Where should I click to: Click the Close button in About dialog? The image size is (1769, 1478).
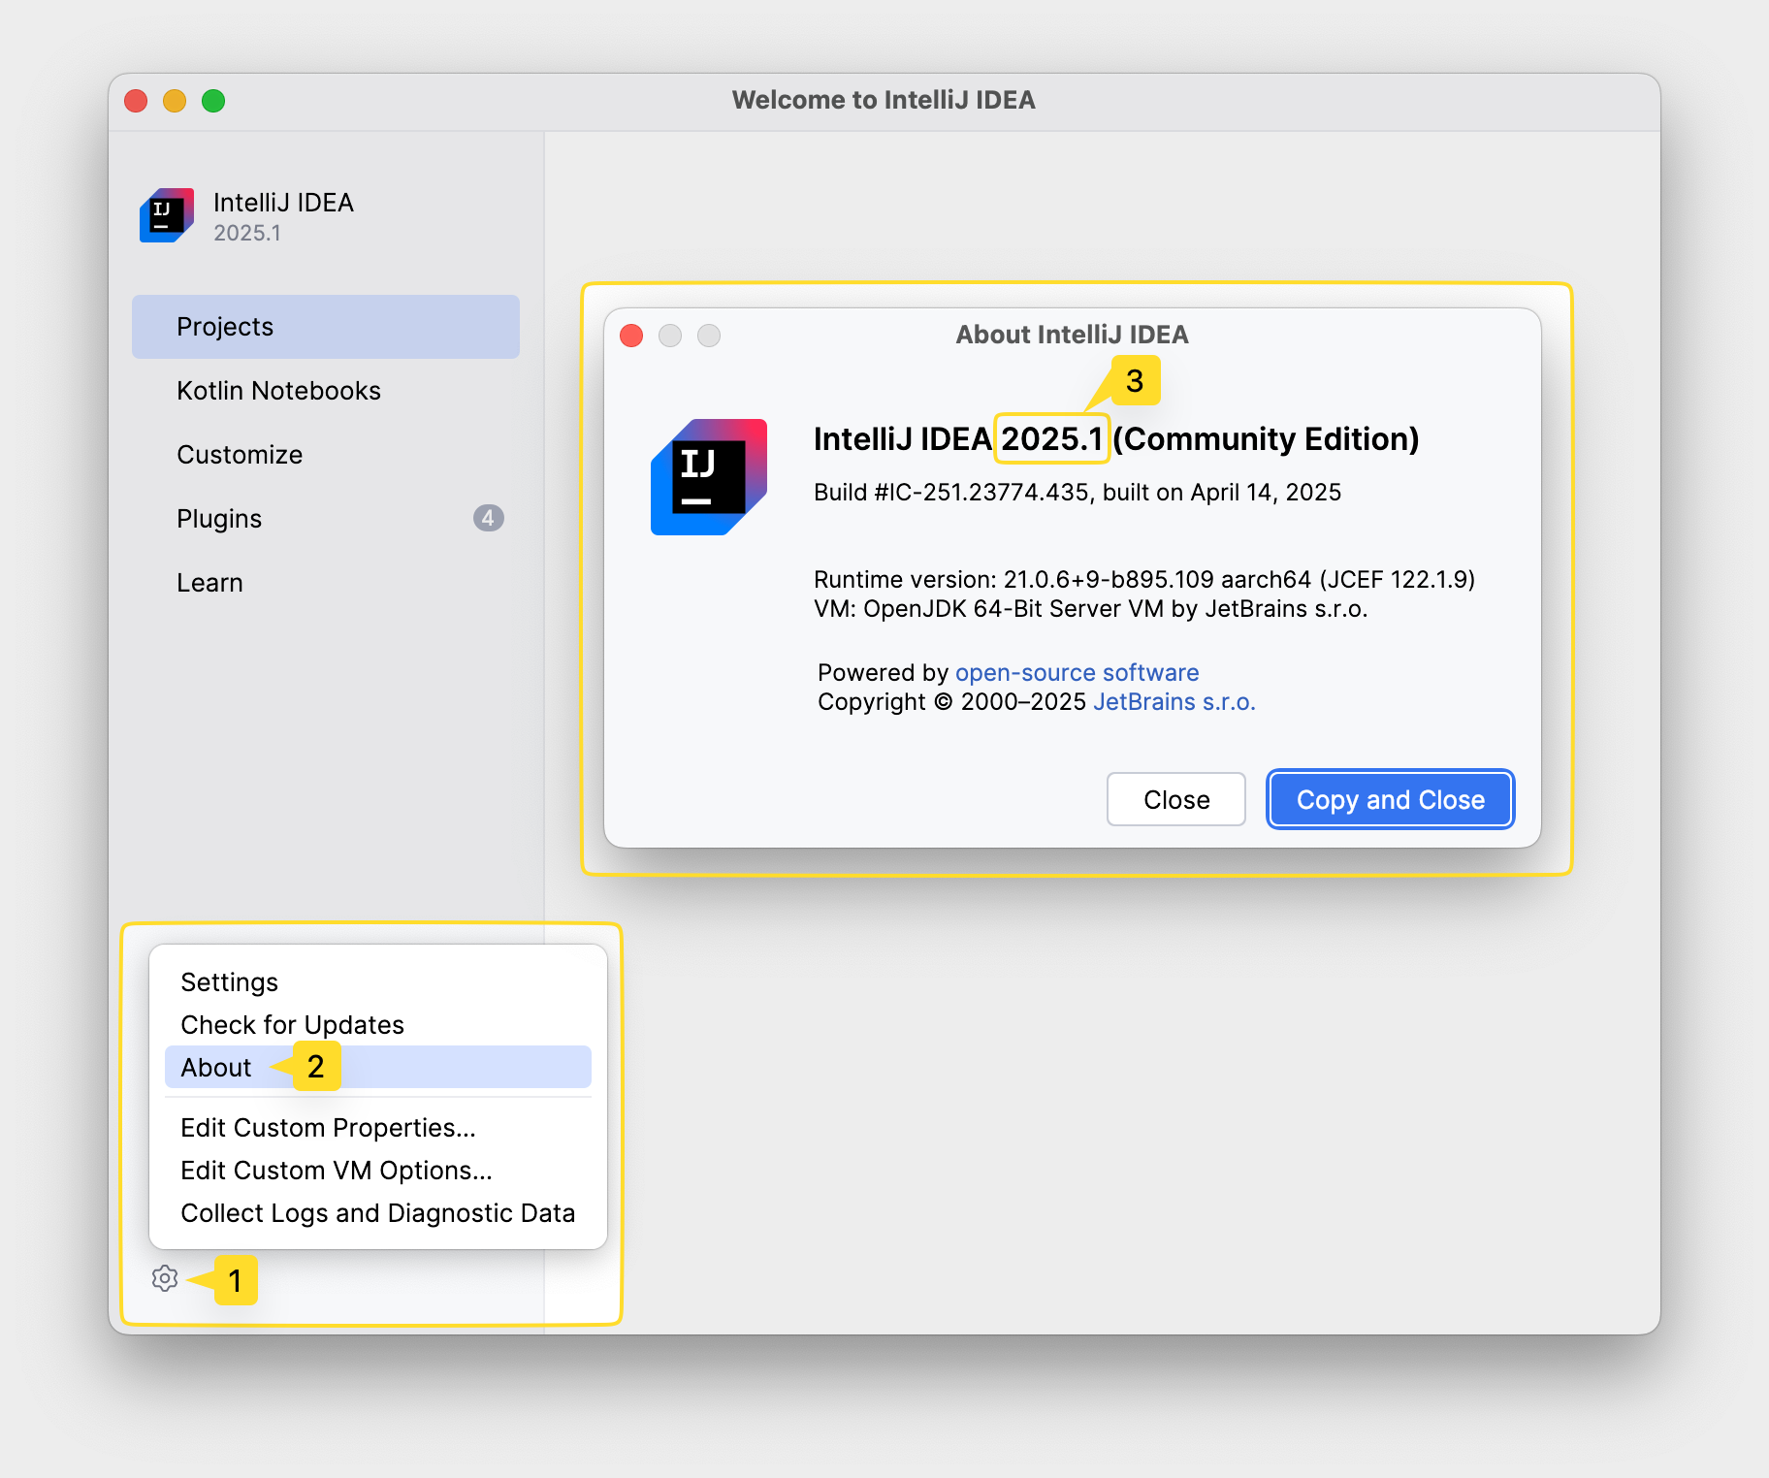tap(1176, 799)
